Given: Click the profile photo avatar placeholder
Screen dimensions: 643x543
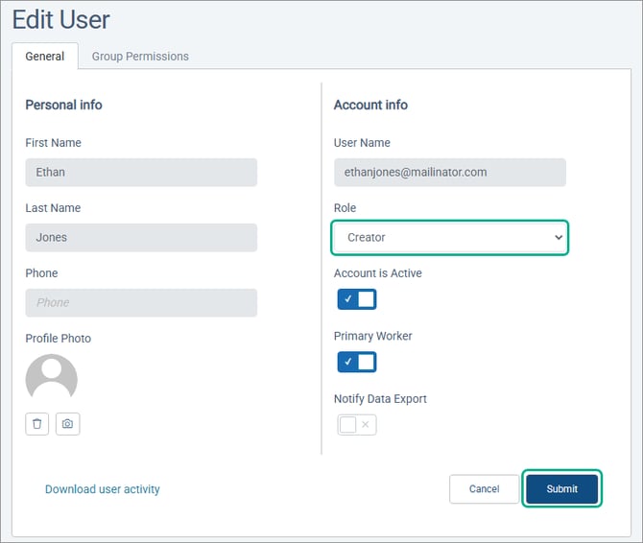Looking at the screenshot, I should [51, 377].
